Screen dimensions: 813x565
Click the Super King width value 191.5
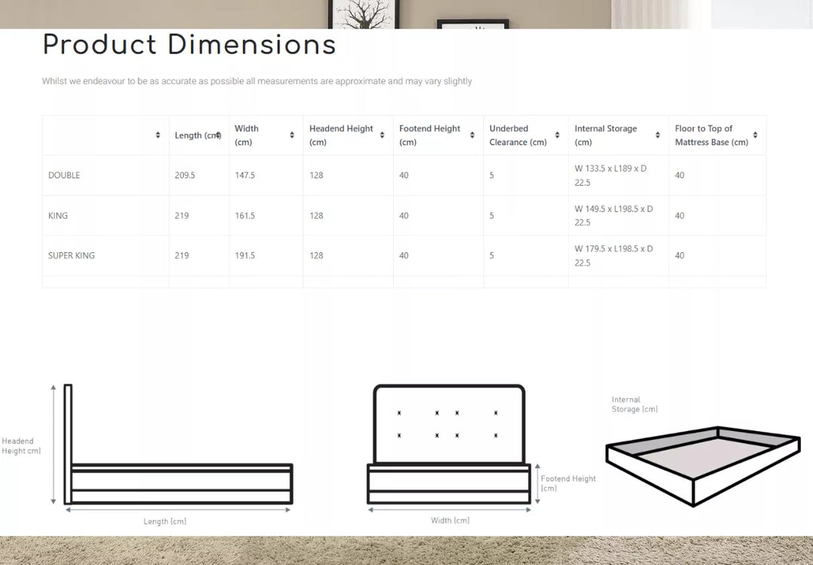point(245,256)
